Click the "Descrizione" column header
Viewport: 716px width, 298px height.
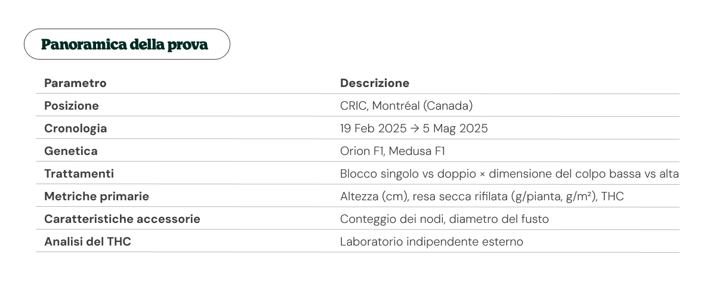[x=375, y=83]
